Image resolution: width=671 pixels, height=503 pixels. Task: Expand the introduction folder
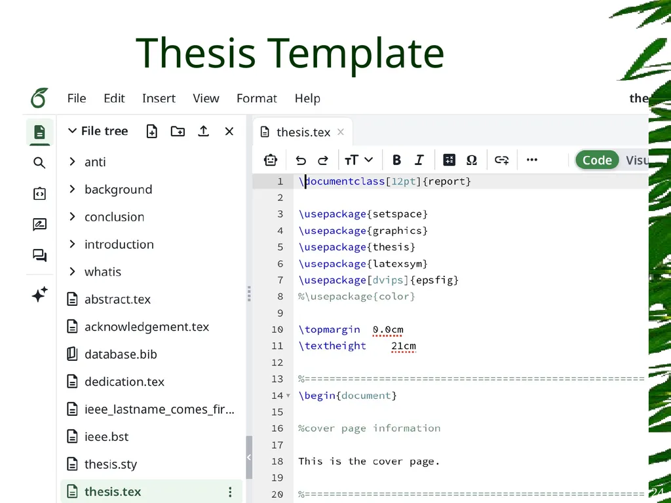(72, 244)
